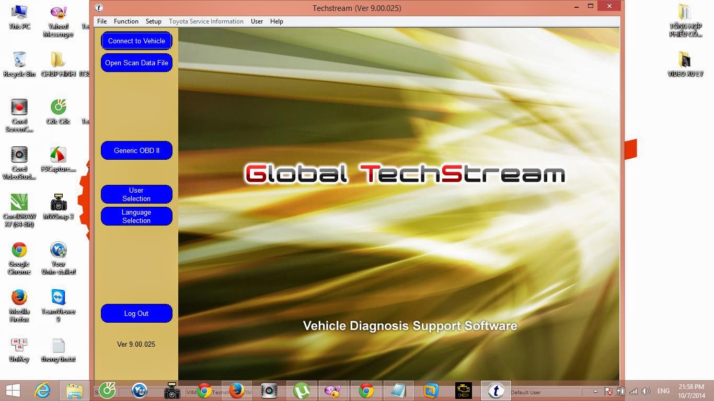Viewport: 714px width, 401px height.
Task: Select the CHUP HINH desktop folder
Action: 58,64
